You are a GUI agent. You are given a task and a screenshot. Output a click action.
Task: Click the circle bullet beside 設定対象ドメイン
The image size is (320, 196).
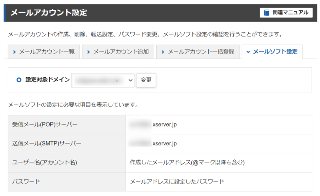18,80
